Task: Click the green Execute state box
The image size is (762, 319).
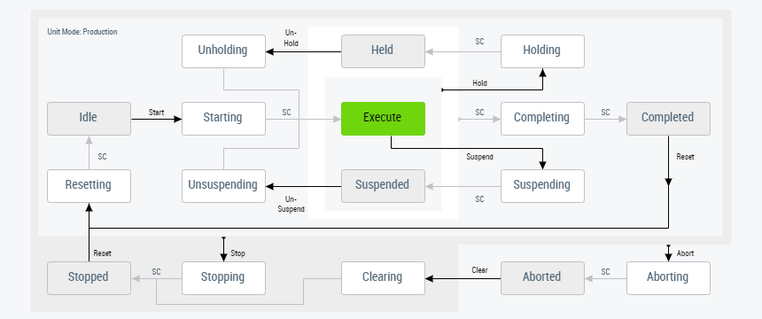Action: 383,119
